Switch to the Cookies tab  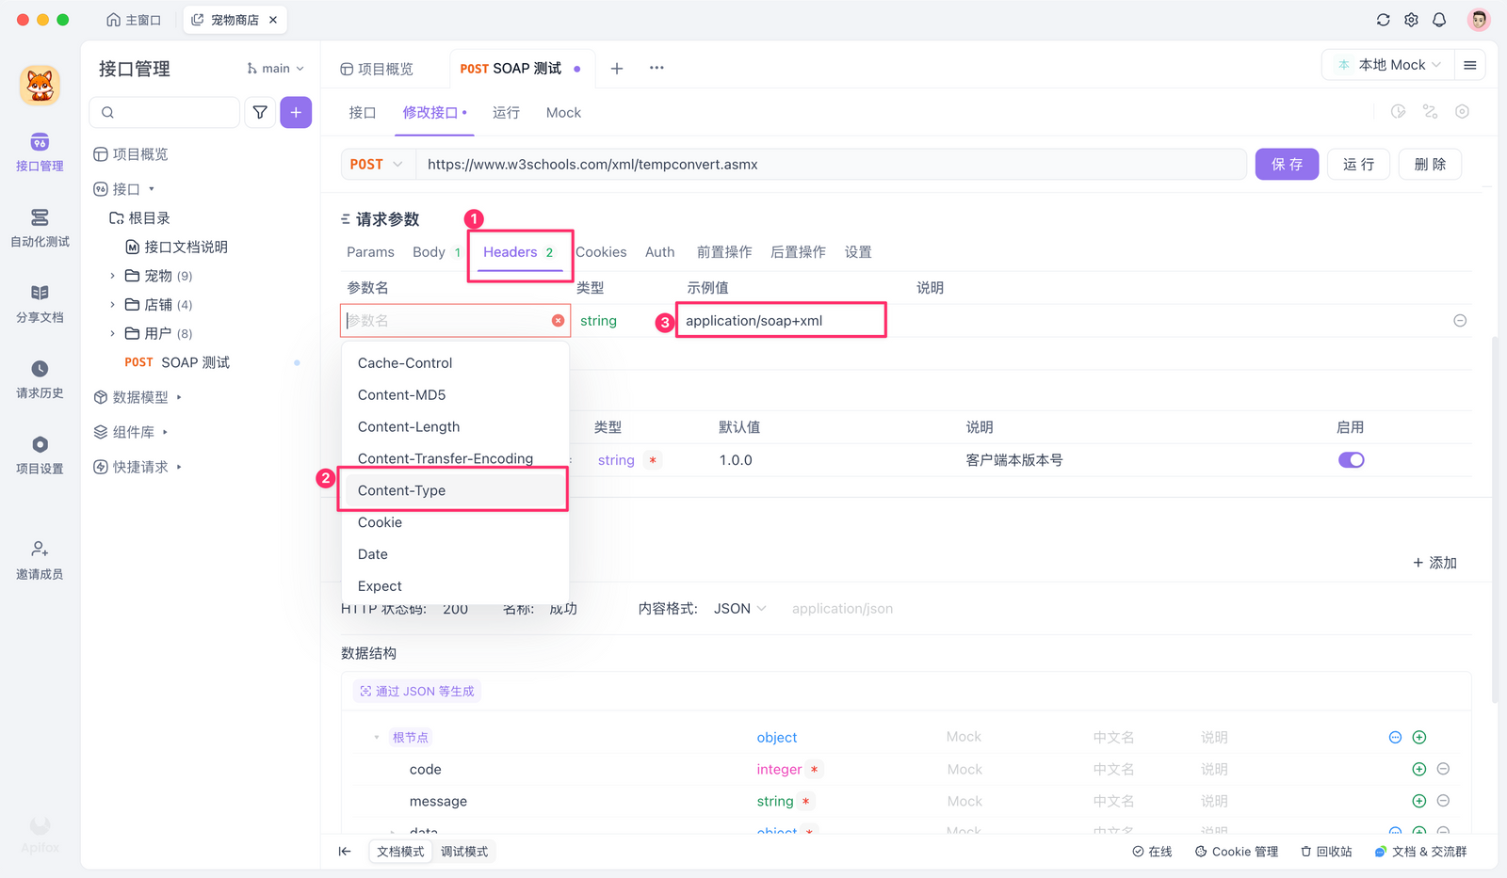[601, 252]
